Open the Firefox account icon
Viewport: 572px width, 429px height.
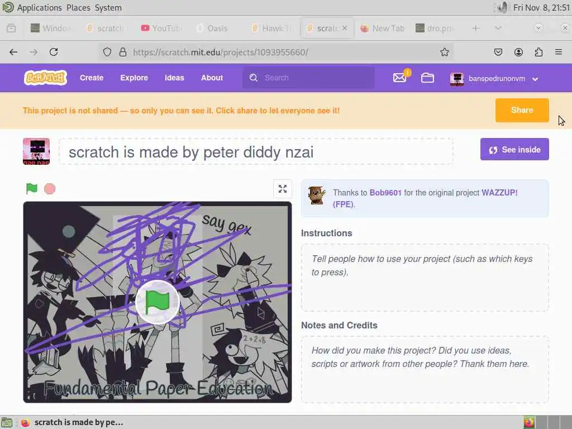[518, 52]
